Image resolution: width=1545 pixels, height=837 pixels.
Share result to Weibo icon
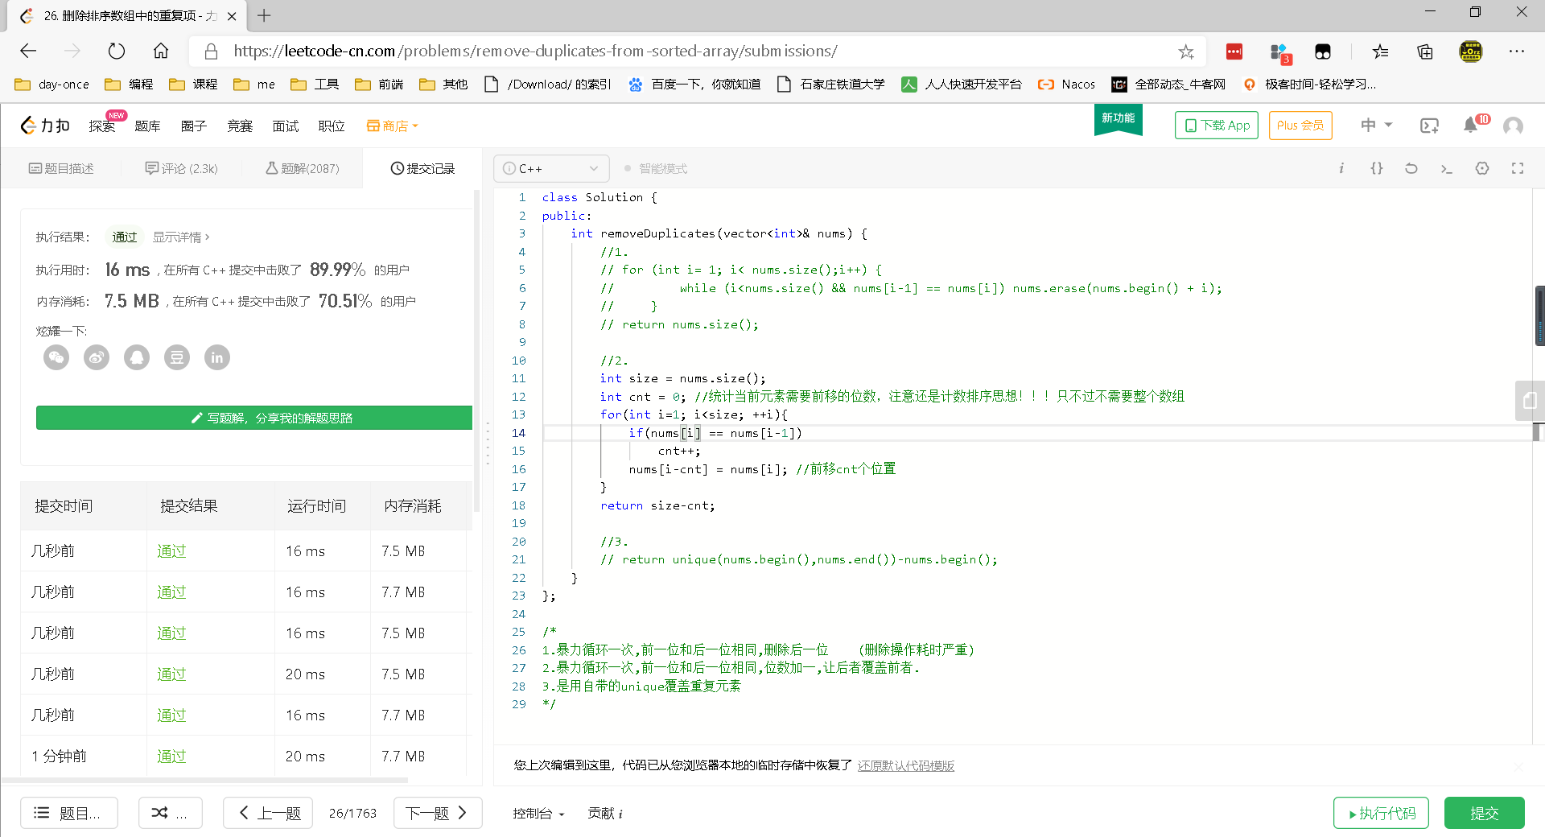coord(97,357)
